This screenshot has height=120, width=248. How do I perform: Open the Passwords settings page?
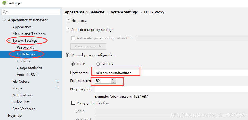pos(25,47)
